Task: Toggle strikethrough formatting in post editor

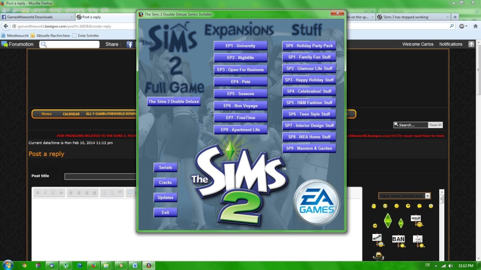Action: [61, 193]
